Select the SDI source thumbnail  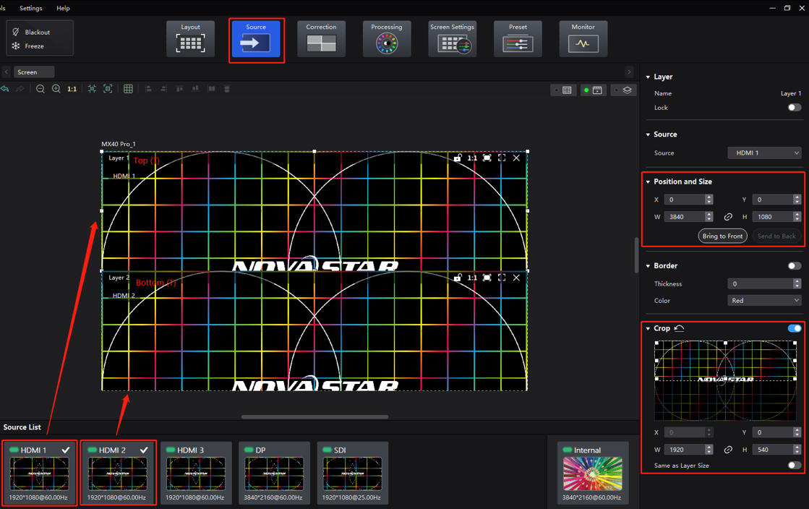(x=352, y=473)
